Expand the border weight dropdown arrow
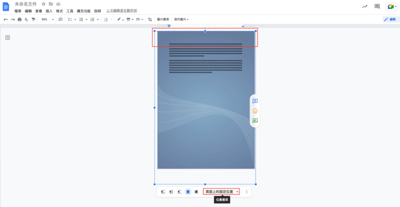 (x=132, y=19)
